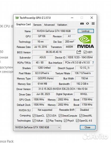Click the Die Size value 200 mm²

pyautogui.click(x=69, y=42)
